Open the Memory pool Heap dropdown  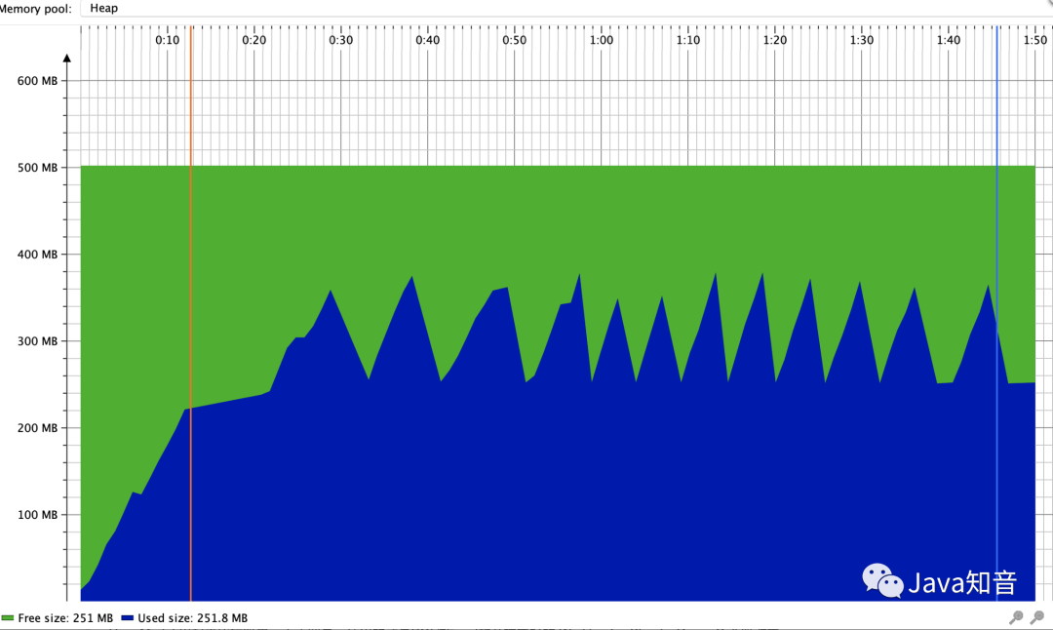(x=566, y=8)
